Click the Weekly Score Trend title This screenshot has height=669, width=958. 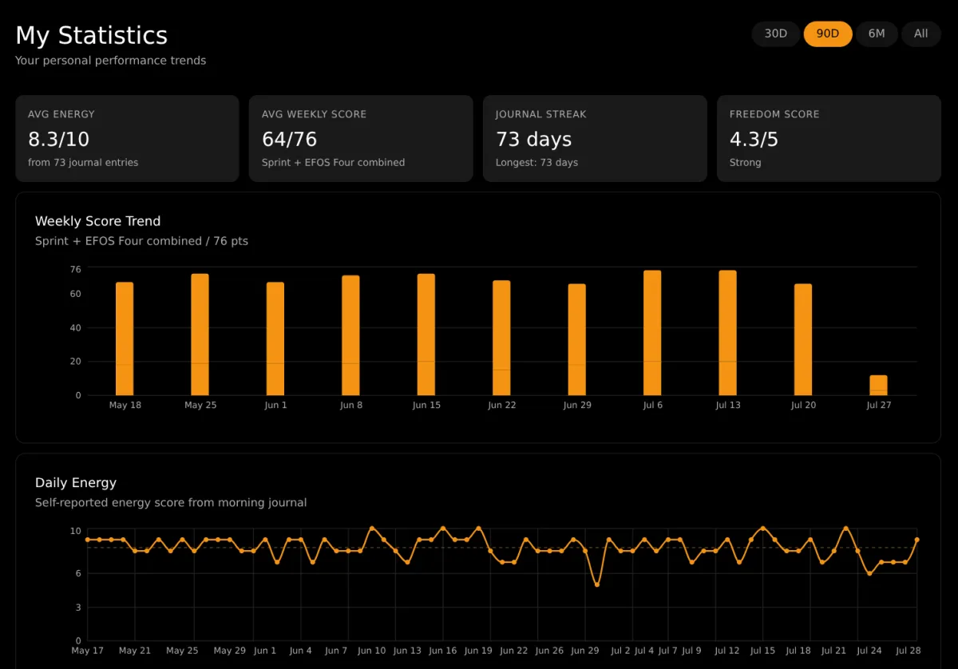click(x=97, y=221)
